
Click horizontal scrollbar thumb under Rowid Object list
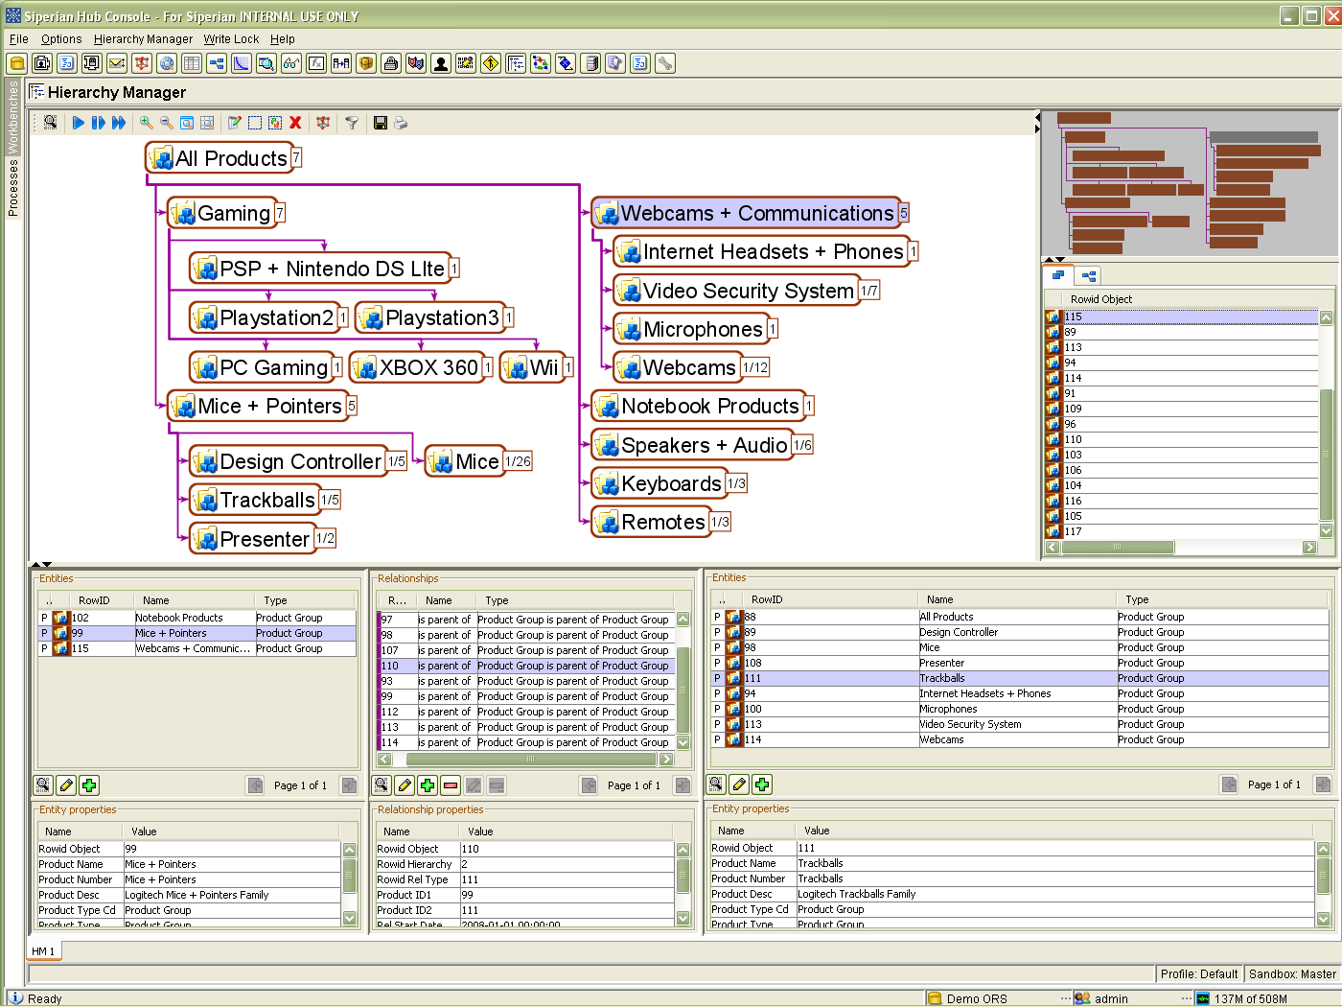1117,547
